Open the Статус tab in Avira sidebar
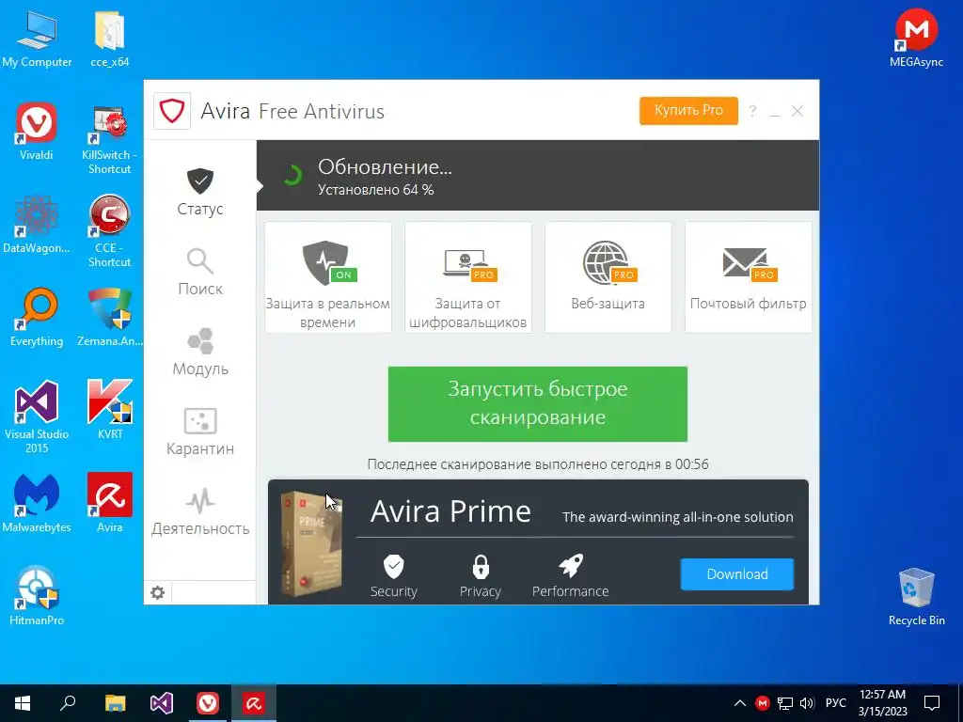This screenshot has width=963, height=722. click(x=200, y=192)
